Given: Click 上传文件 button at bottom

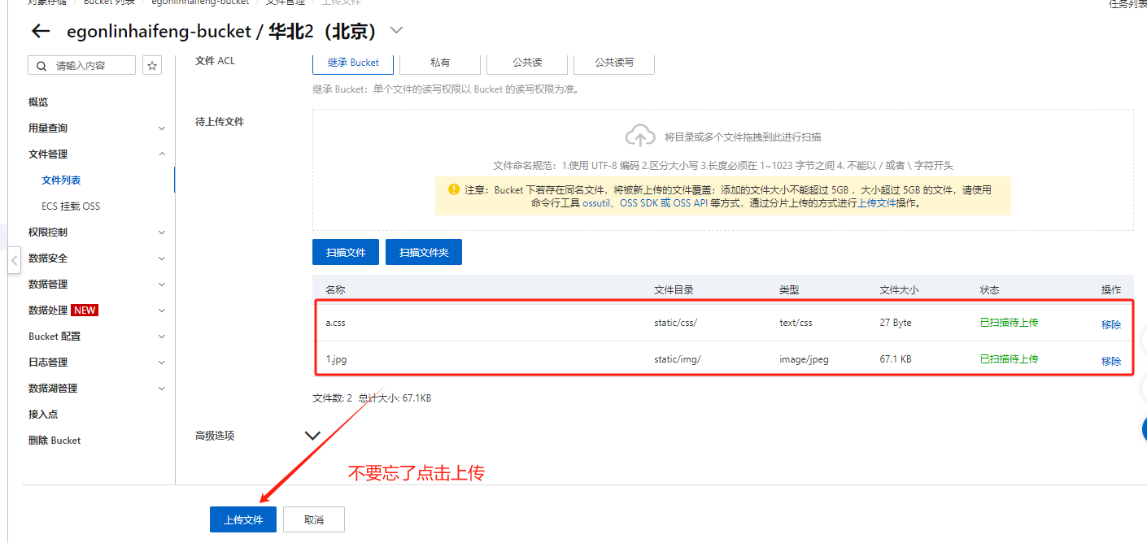Looking at the screenshot, I should point(243,519).
